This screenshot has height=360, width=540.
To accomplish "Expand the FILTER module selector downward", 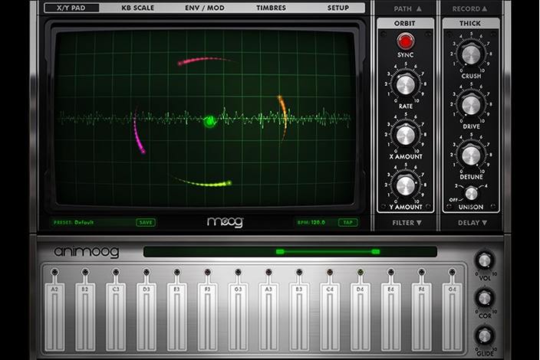I will pos(407,223).
